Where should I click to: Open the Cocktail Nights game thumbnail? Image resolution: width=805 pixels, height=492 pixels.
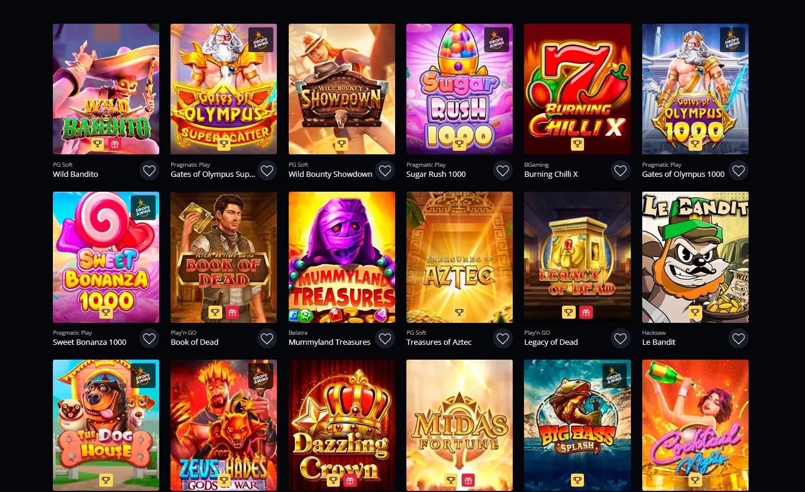(695, 425)
